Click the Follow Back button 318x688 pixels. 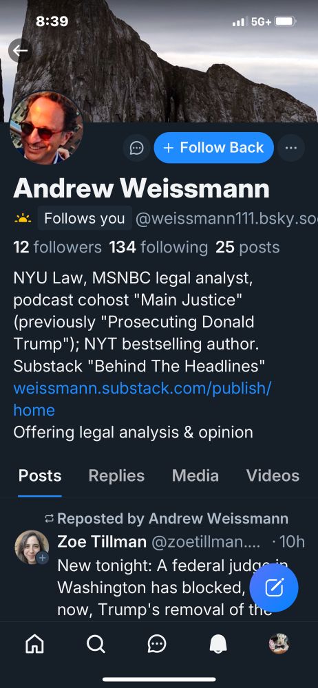pyautogui.click(x=214, y=148)
